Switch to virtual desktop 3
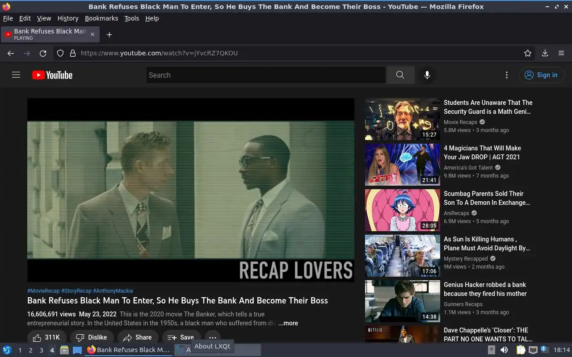Screen dimensions: 572x357 click(41, 350)
